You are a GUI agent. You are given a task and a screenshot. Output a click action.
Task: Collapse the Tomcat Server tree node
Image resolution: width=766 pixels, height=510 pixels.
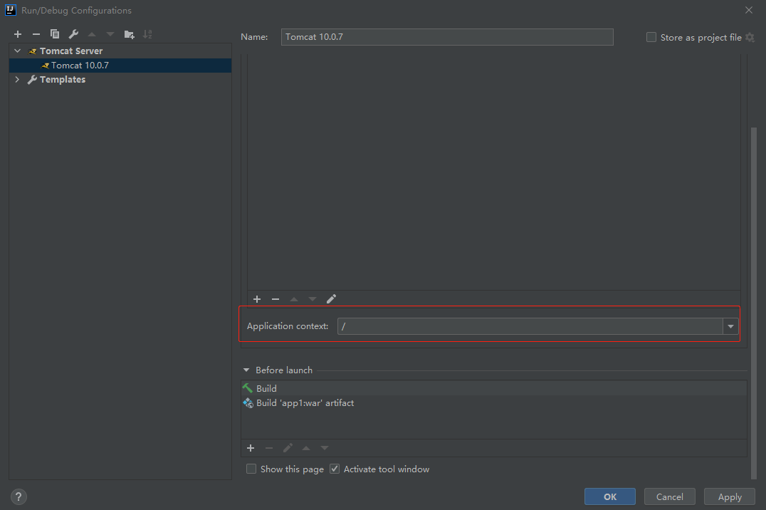pos(18,51)
